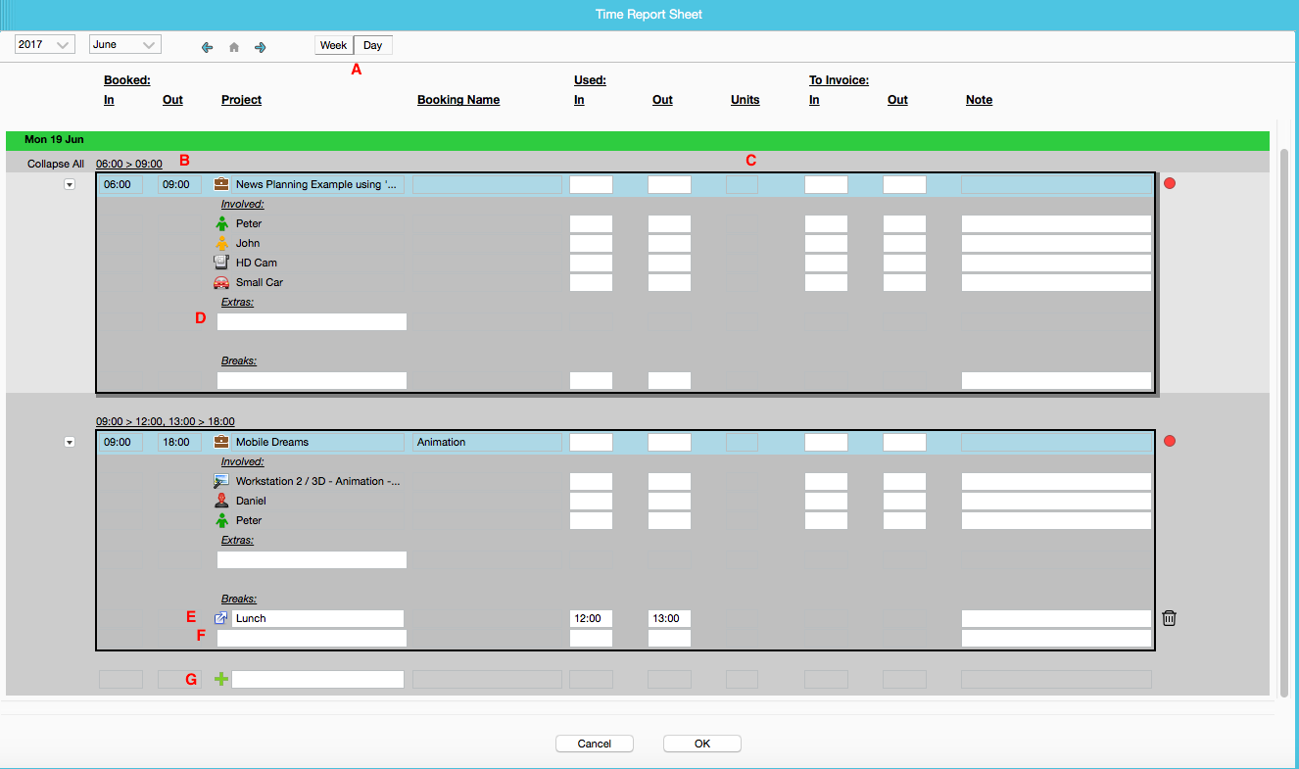This screenshot has width=1299, height=769.
Task: Open the 2017 year dropdown
Action: pos(44,43)
